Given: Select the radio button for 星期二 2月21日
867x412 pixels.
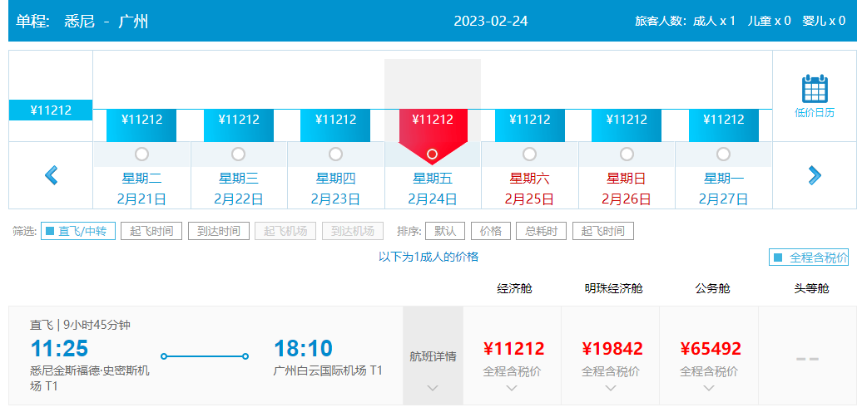Looking at the screenshot, I should coord(141,154).
